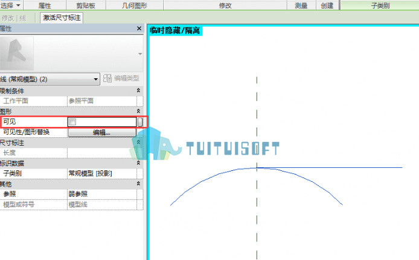Click the 模型或符号 value 模型线
This screenshot has width=419, height=260.
102,205
